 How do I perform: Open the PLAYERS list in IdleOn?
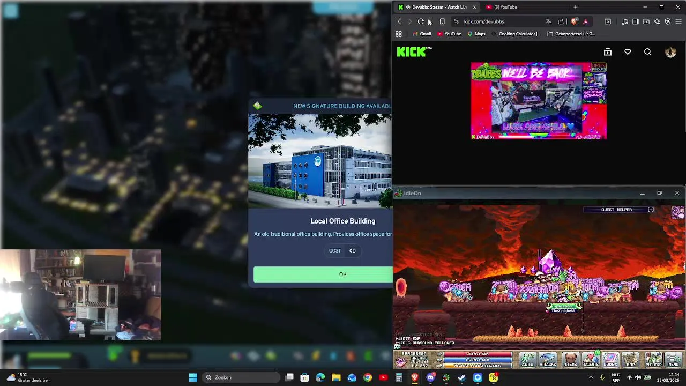pyautogui.click(x=653, y=359)
